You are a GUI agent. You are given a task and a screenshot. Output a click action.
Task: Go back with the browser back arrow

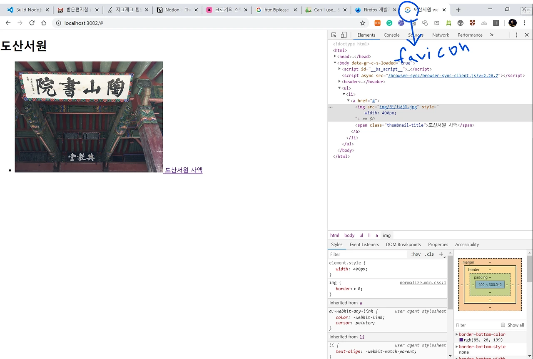click(8, 23)
